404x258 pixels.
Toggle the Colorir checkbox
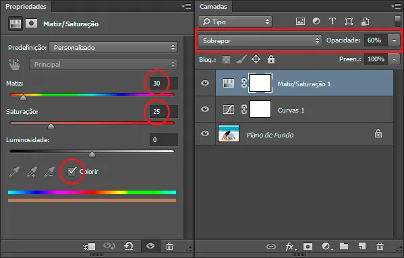(x=71, y=171)
